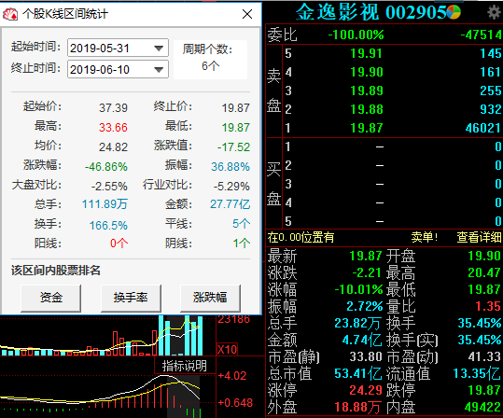Image resolution: width=503 pixels, height=418 pixels.
Task: Expand the 起始时间 date dropdown arrow
Action: click(x=159, y=49)
